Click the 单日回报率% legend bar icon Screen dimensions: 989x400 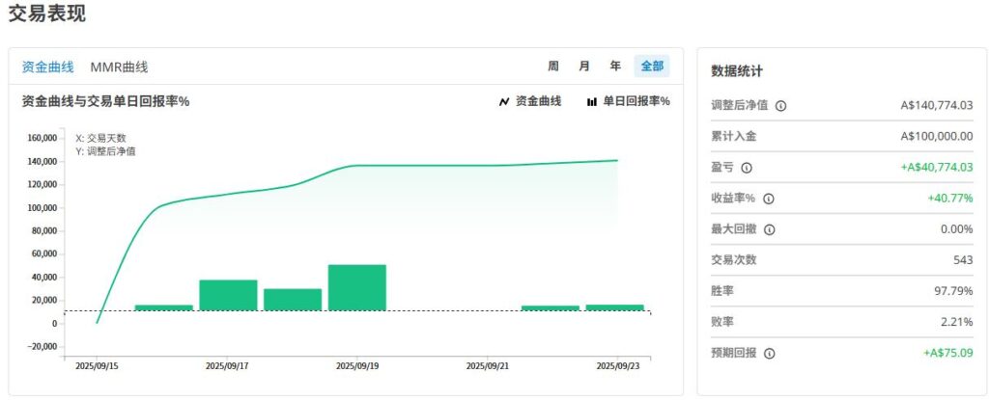591,101
